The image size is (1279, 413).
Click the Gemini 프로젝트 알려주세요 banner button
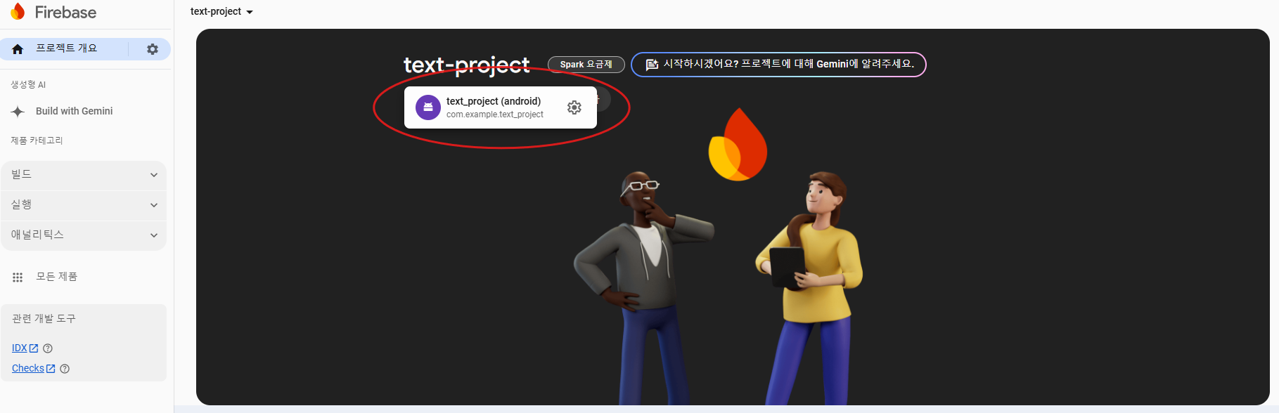pos(778,65)
